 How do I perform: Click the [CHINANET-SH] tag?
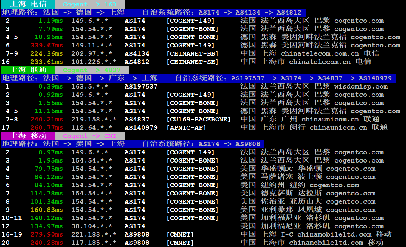192,62
